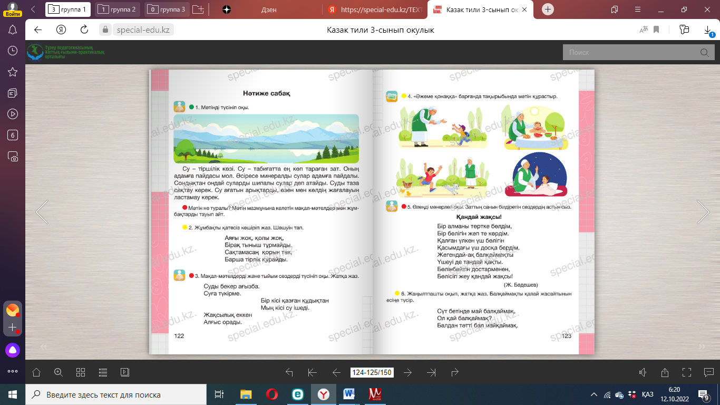Click the site logo in header
720x405 pixels.
coord(66,52)
